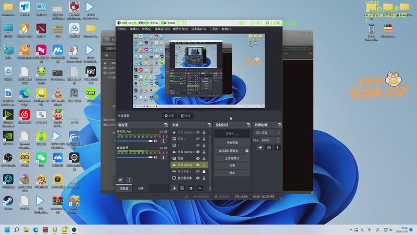Switch to the 场景 tab
The width and height of the screenshot is (417, 235).
pyautogui.click(x=141, y=188)
